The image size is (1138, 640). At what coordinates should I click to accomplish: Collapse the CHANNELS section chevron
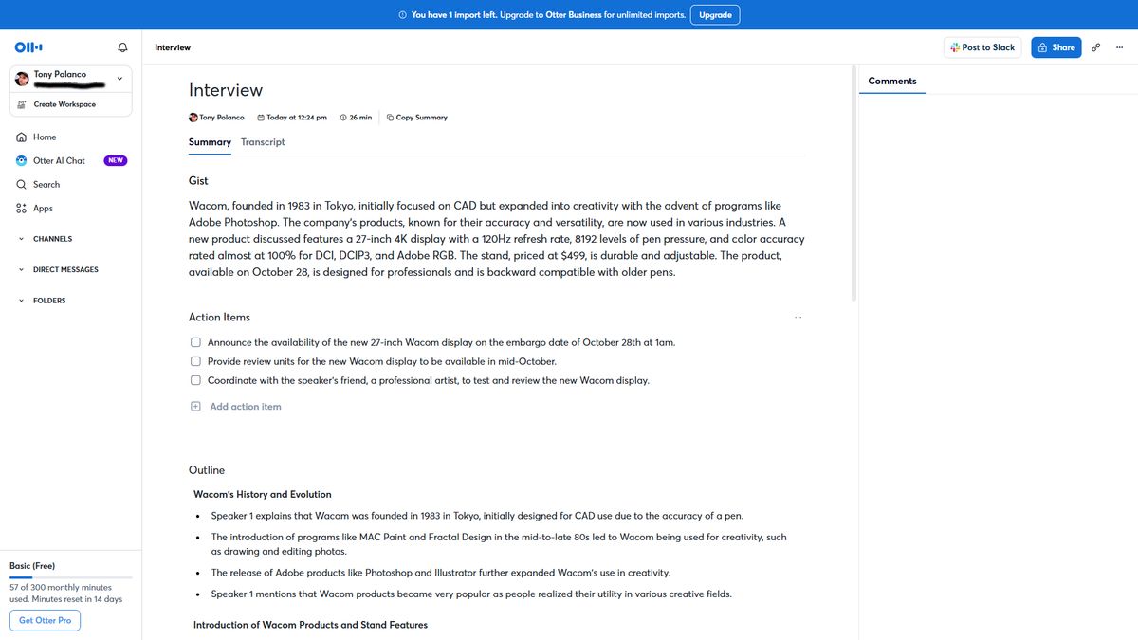(21, 239)
